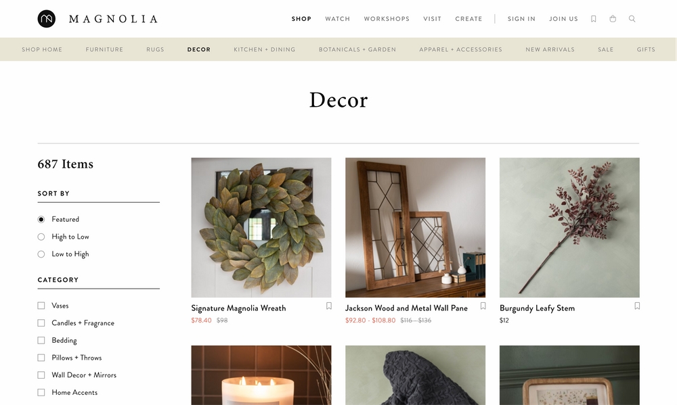Tick the Pillows + Throws checkbox
677x405 pixels.
coord(41,358)
